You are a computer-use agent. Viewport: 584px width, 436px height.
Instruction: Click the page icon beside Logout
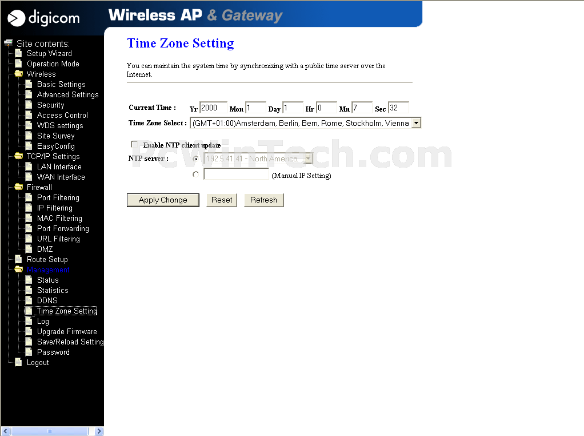[x=18, y=363]
